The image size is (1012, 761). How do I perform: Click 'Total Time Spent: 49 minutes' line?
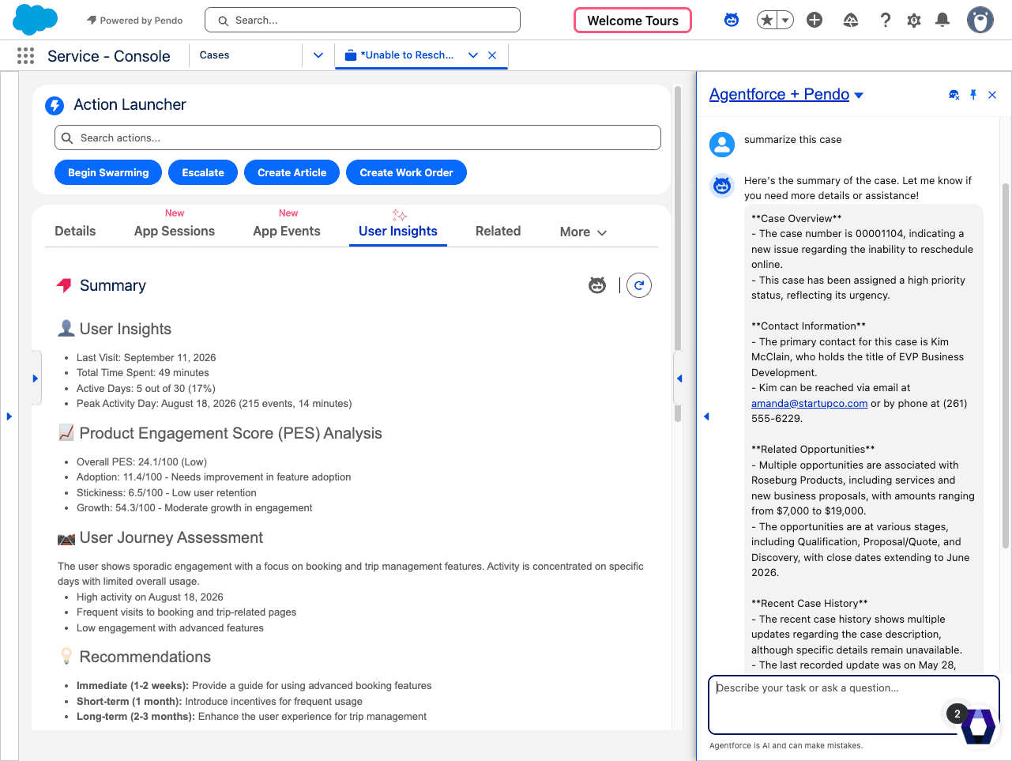point(143,372)
